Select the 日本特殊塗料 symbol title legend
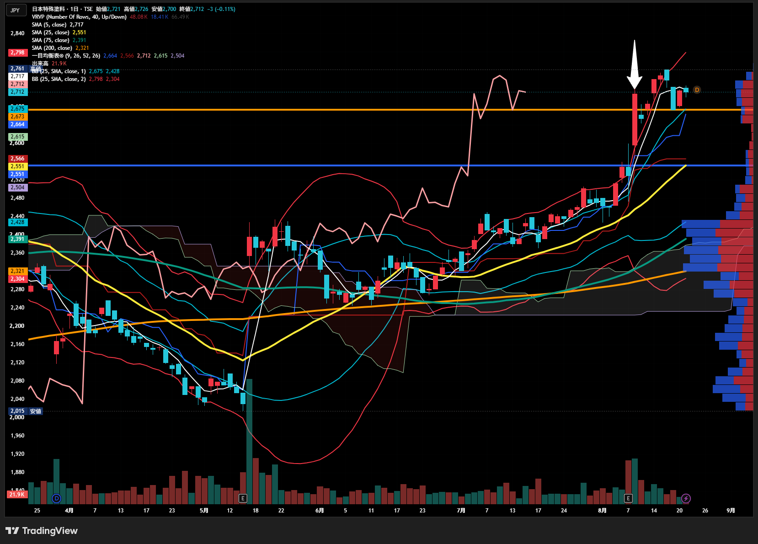The image size is (758, 544). click(x=62, y=9)
